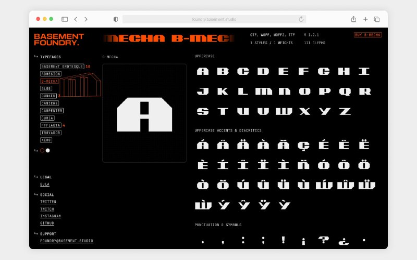Pick the Ö diaeresis glyph
417x260 pixels.
point(364,165)
